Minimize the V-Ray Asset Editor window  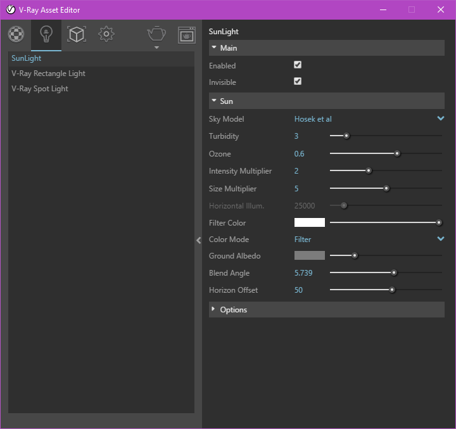(383, 10)
